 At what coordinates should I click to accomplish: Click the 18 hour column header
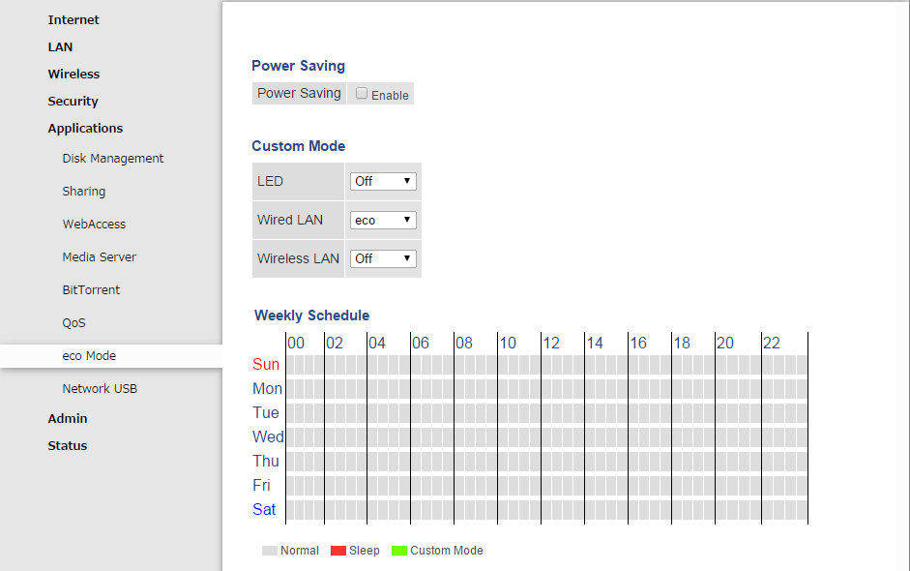pyautogui.click(x=682, y=344)
